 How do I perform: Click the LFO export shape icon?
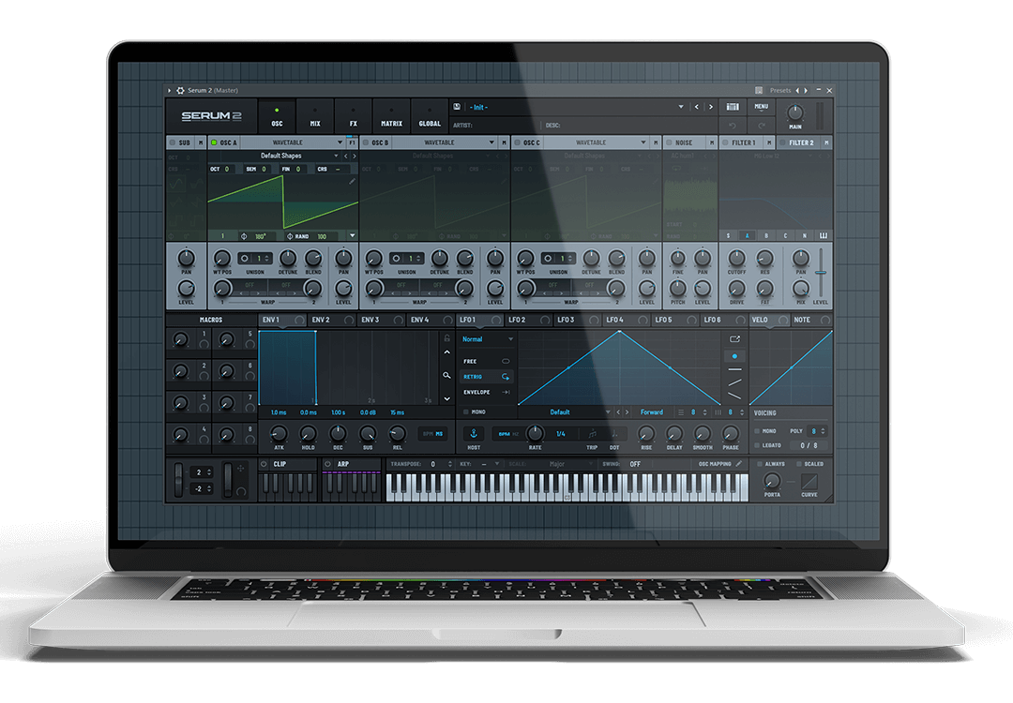tap(733, 338)
